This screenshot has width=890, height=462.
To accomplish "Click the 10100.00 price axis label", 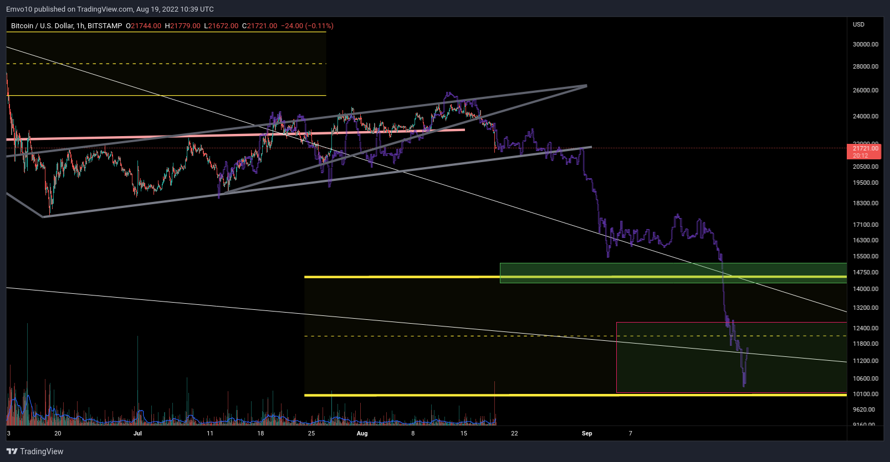I will [866, 394].
